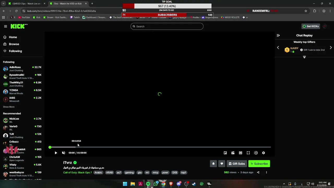
Task: Select the Arabic tag
Action: [x=98, y=172]
